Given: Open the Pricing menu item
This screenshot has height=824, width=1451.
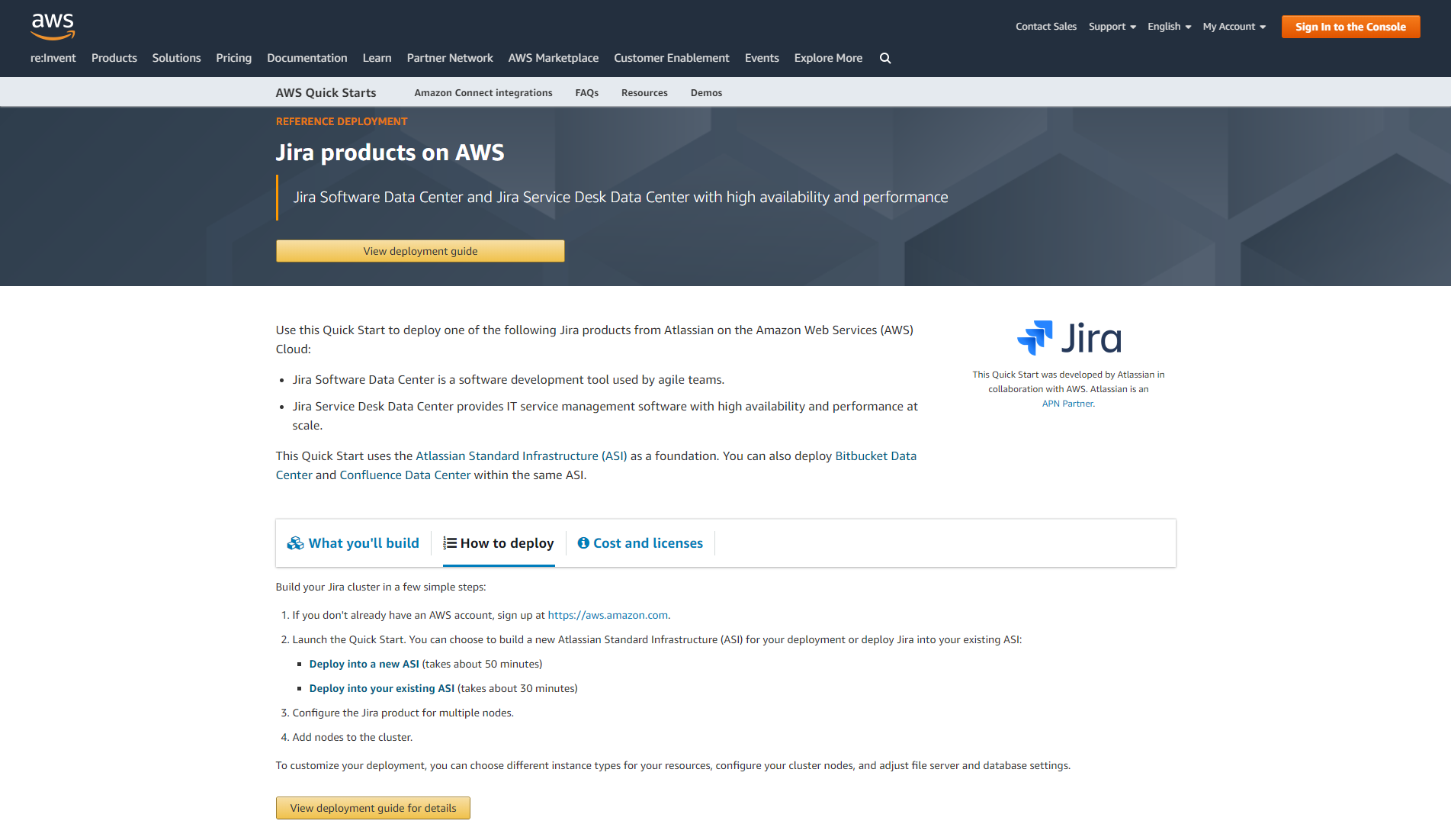Looking at the screenshot, I should [x=233, y=58].
